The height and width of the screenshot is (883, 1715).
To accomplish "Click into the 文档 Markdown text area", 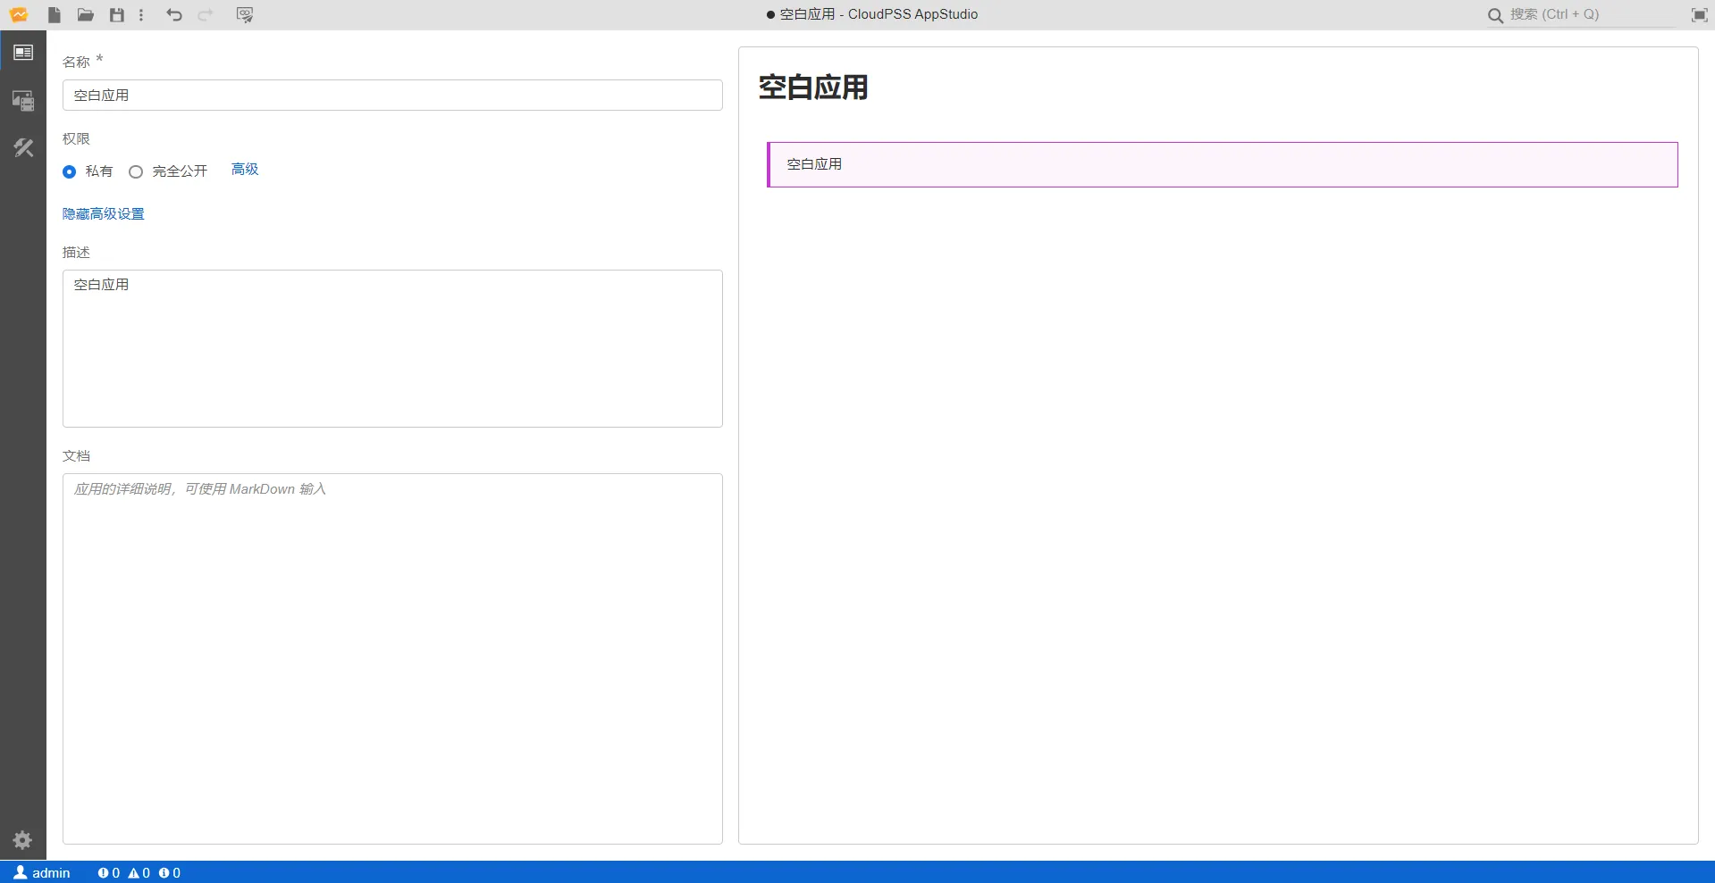I will 392,658.
